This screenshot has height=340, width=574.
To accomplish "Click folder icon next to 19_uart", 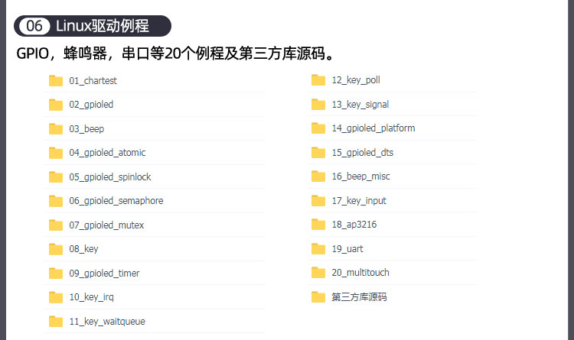I will 318,248.
